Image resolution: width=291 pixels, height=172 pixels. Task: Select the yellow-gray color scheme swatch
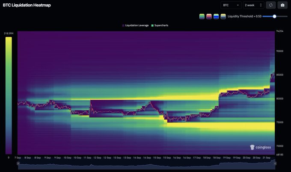[223, 17]
